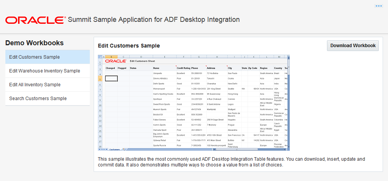Open the three-dot menu icon at top right

coord(378,6)
